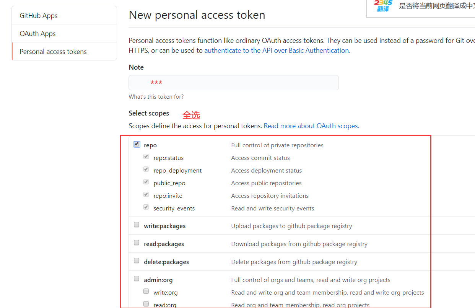Check the read:org checkbox
The image size is (475, 308).
[x=146, y=304]
